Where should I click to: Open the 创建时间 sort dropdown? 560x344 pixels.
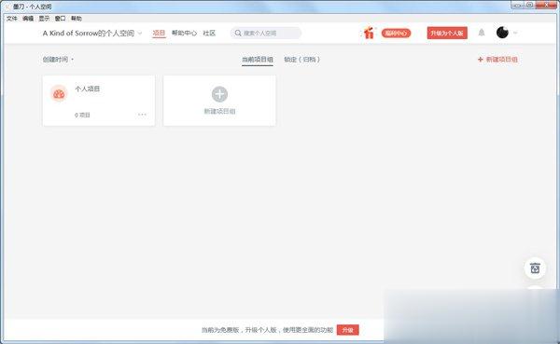[58, 60]
